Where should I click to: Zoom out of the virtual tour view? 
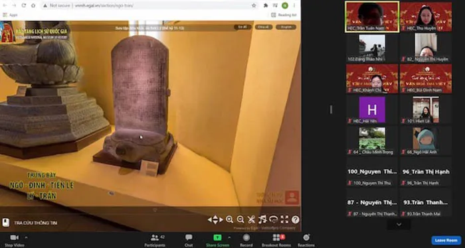click(240, 219)
